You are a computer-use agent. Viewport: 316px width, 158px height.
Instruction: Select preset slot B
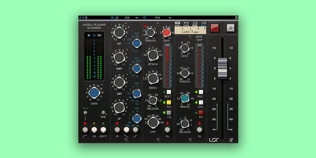point(86,18)
